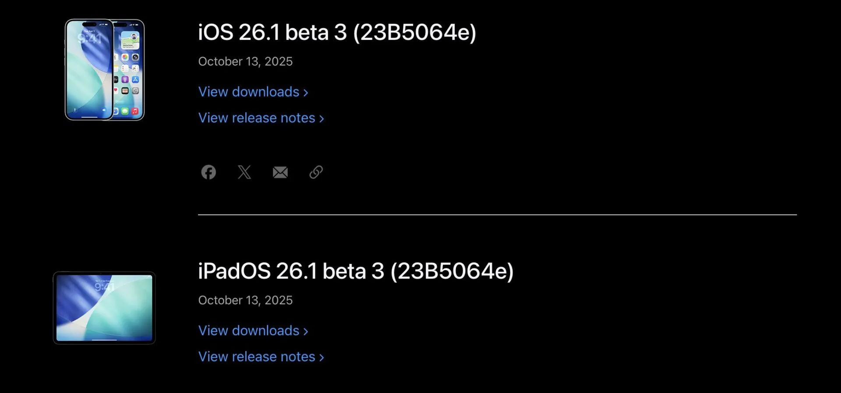The image size is (841, 393).
Task: Expand iOS 26.1 beta 3 downloads via chevron
Action: (306, 93)
